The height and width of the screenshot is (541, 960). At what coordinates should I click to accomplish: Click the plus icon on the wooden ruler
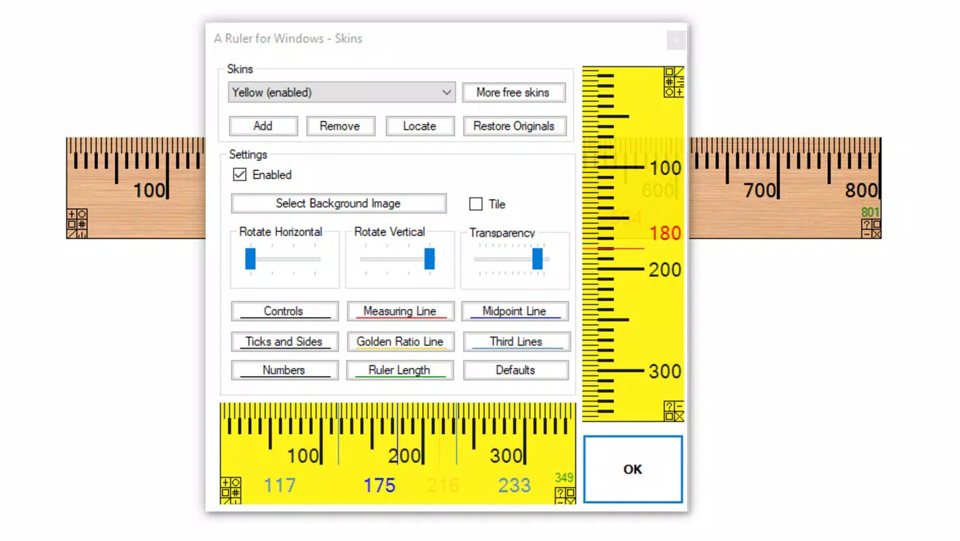click(x=72, y=214)
